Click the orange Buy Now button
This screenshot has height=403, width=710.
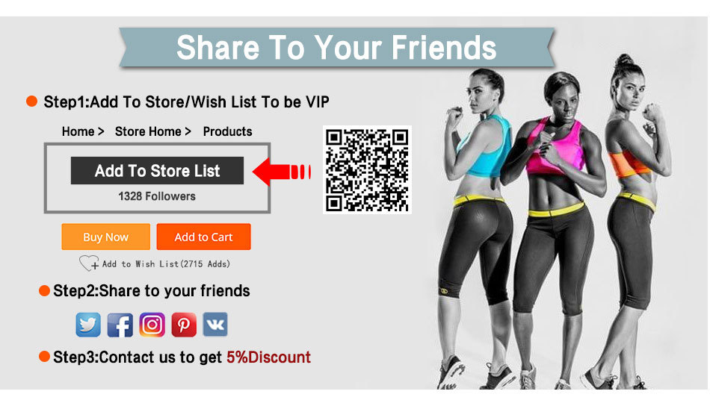(x=106, y=237)
